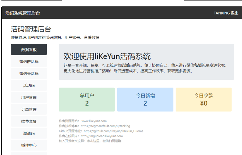Select 微信号活码 in the sidebar
This screenshot has height=155, width=242.
point(29,73)
